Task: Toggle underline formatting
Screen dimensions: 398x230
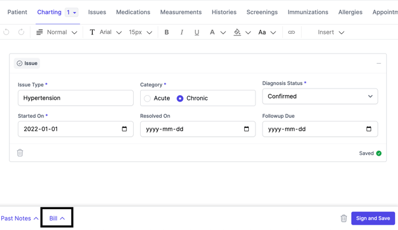Action: coord(197,32)
